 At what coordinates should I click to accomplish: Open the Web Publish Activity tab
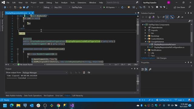[14, 96]
